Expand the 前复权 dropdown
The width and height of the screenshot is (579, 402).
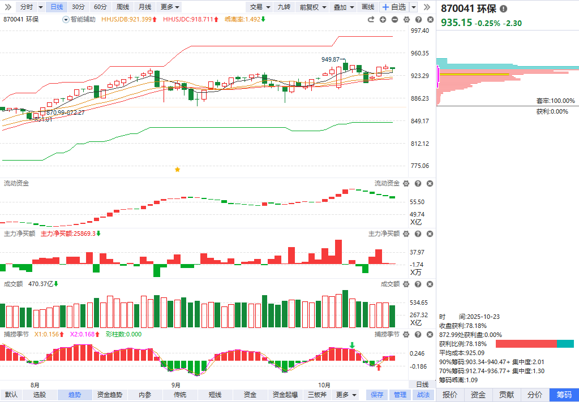click(312, 7)
